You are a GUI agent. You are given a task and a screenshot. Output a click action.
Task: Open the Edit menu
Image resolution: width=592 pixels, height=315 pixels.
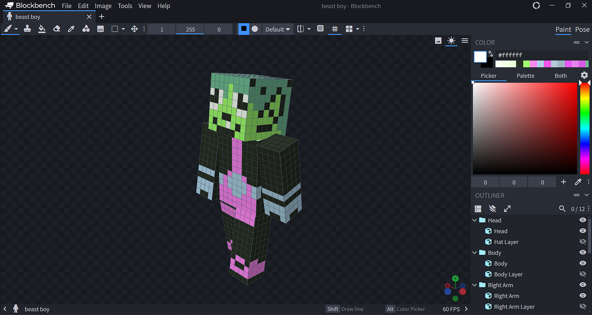pos(83,6)
